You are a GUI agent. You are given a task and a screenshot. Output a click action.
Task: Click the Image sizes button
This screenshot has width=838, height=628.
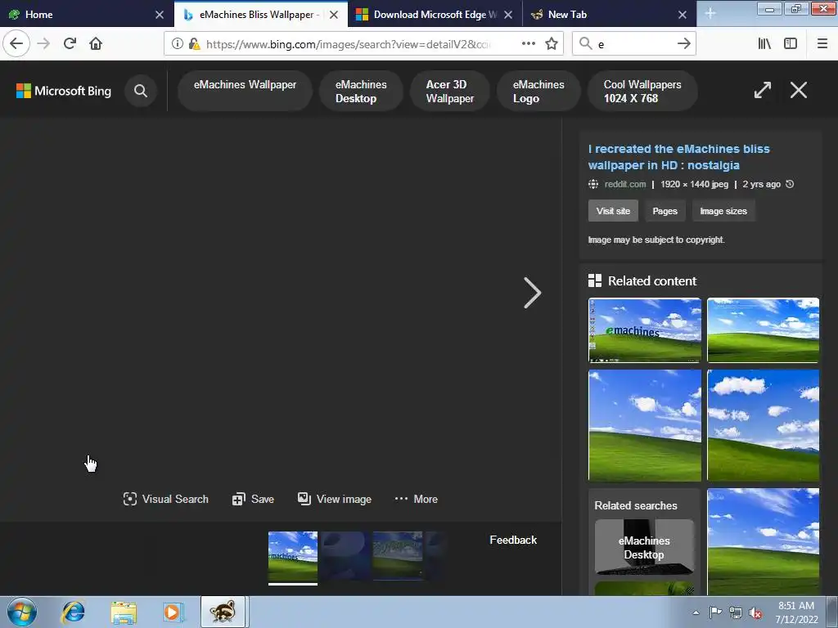point(723,211)
